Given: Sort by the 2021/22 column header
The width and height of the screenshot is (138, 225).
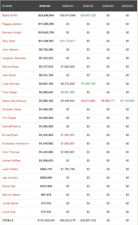Looking at the screenshot, I should coord(88,6).
